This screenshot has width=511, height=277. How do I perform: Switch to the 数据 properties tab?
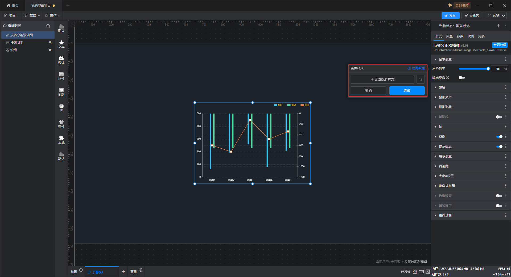click(460, 36)
